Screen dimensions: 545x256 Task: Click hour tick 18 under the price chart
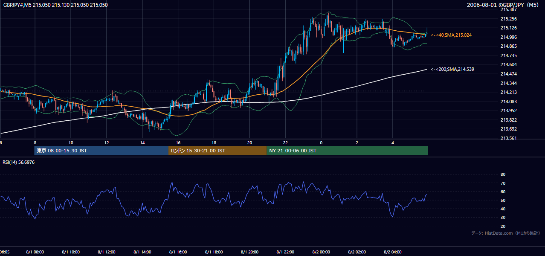tap(214, 143)
